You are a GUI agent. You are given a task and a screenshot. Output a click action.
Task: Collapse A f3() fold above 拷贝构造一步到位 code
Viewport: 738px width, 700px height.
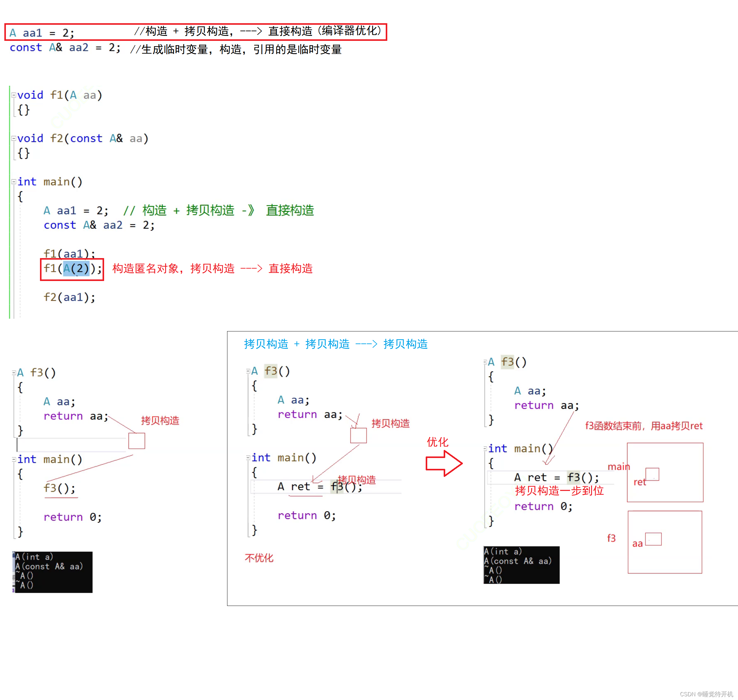coord(485,361)
